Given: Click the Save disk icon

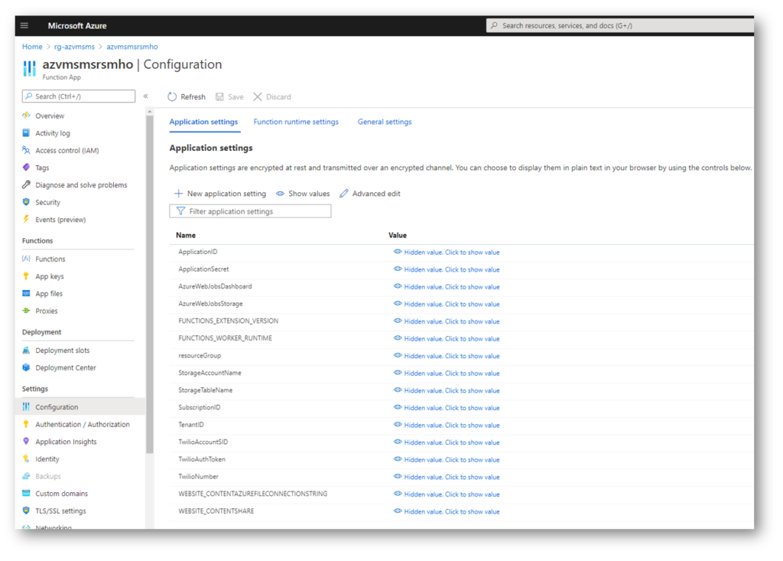Looking at the screenshot, I should pyautogui.click(x=219, y=96).
